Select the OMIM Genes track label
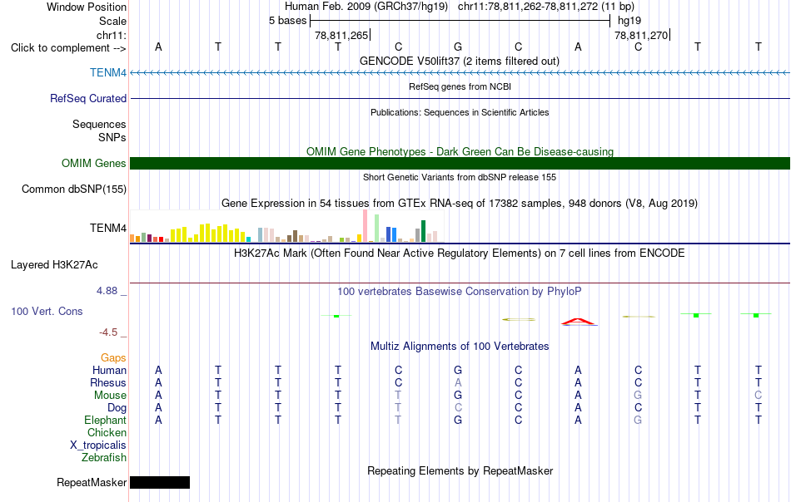This screenshot has height=502, width=791. pos(93,163)
